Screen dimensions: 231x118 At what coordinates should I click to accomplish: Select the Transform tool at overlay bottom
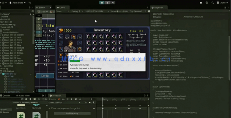(39, 35)
